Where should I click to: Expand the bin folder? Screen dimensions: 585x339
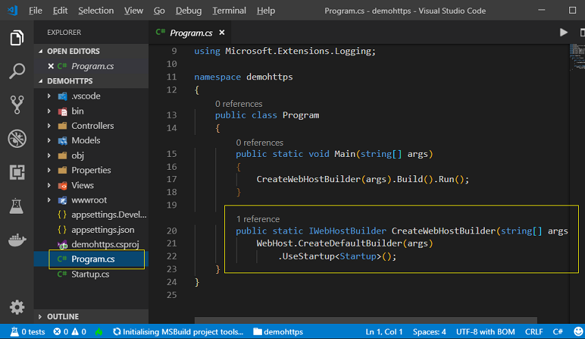point(49,111)
